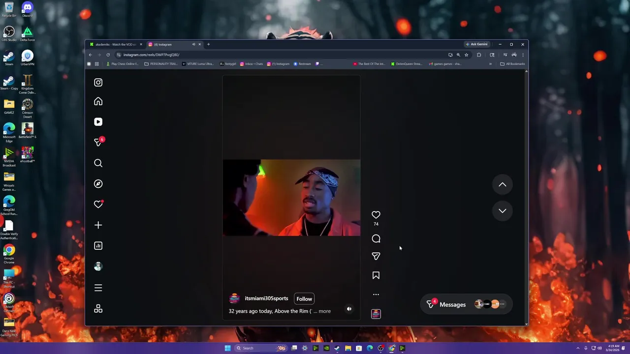
Task: Open OBS Studio desktop shortcut
Action: click(x=9, y=33)
